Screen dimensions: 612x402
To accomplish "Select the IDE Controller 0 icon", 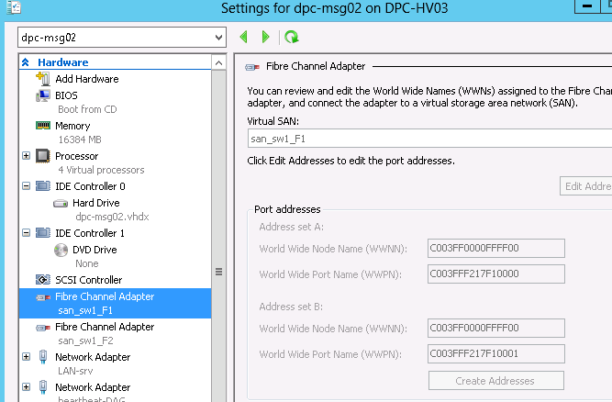I will tap(43, 186).
